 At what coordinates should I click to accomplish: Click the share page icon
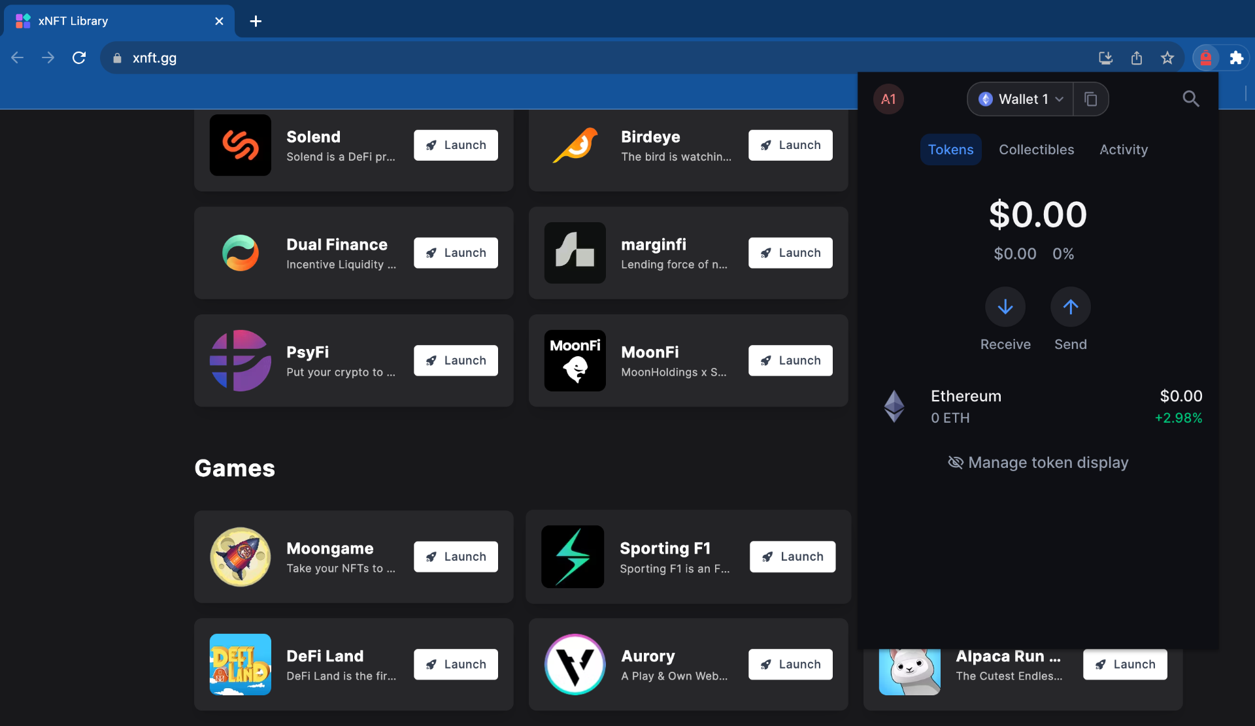pyautogui.click(x=1137, y=58)
